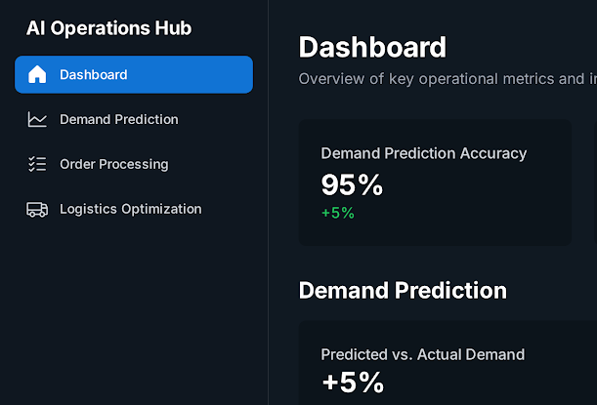The width and height of the screenshot is (597, 405).
Task: Click the truck Logistics Optimization icon
Action: pos(37,209)
